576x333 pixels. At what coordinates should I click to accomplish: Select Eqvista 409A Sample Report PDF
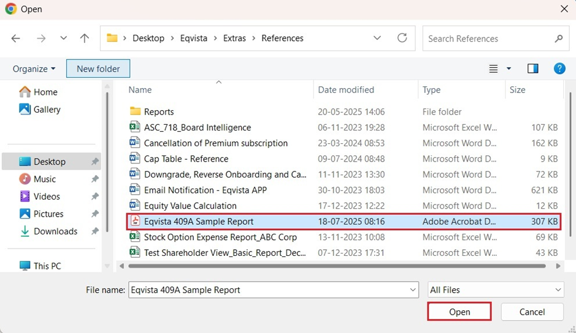[x=344, y=222]
